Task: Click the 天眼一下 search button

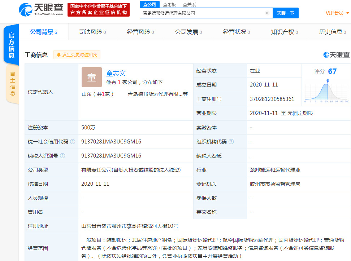Action: pyautogui.click(x=285, y=13)
